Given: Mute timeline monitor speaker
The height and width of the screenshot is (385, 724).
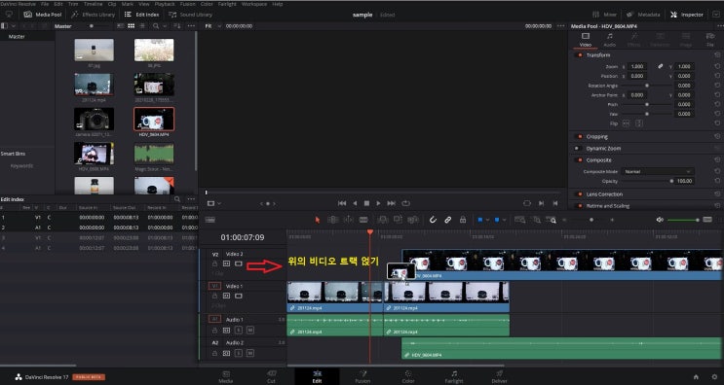Looking at the screenshot, I should point(660,220).
